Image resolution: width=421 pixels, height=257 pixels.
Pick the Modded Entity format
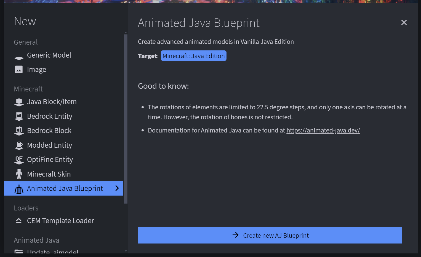(x=64, y=145)
